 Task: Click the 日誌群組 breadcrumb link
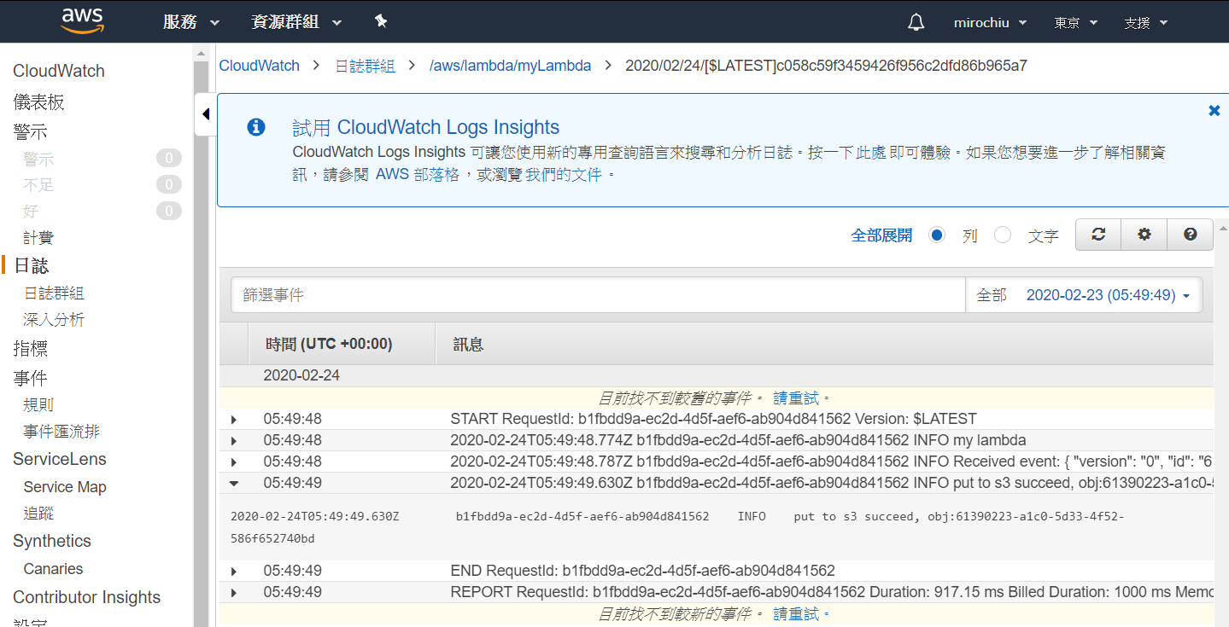pyautogui.click(x=365, y=66)
